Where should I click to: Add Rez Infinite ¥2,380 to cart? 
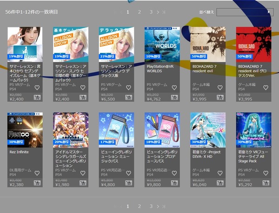37,183
